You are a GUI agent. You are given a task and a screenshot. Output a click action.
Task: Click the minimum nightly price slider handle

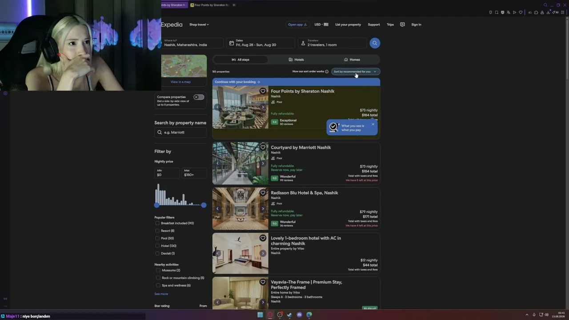pos(156,205)
